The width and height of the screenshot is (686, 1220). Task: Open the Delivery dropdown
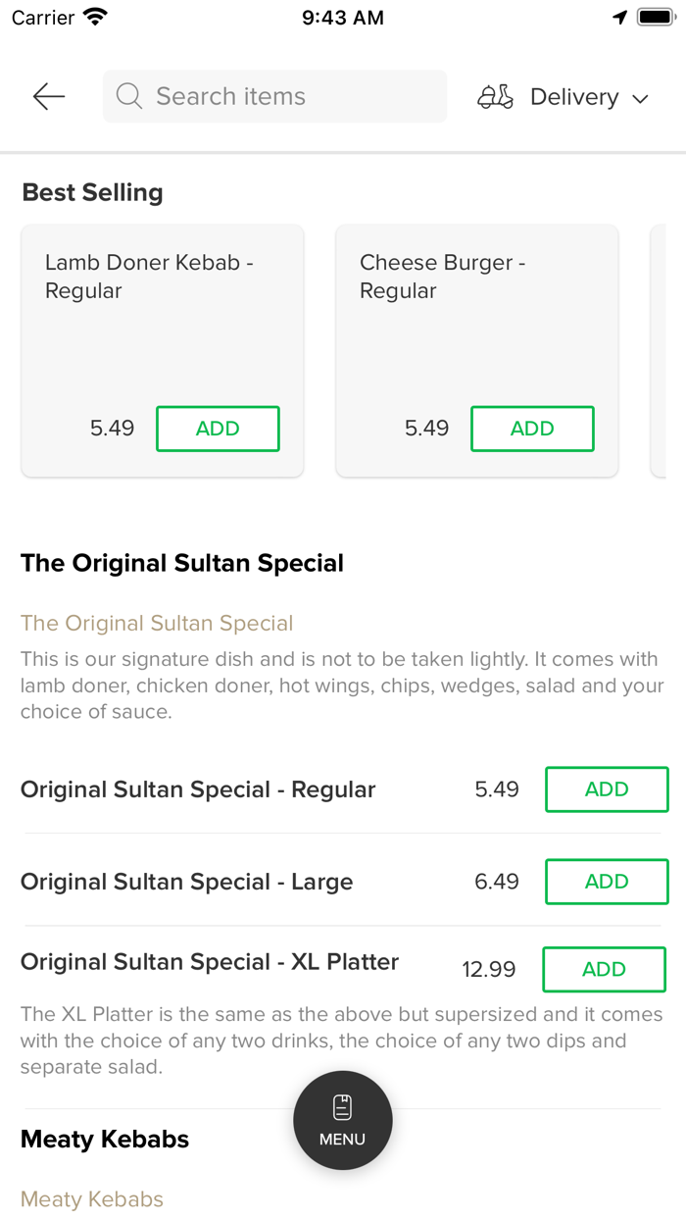(x=574, y=96)
